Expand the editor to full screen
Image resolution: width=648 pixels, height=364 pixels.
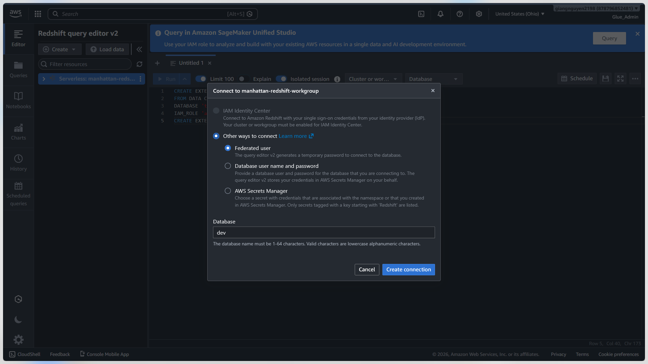pos(620,79)
